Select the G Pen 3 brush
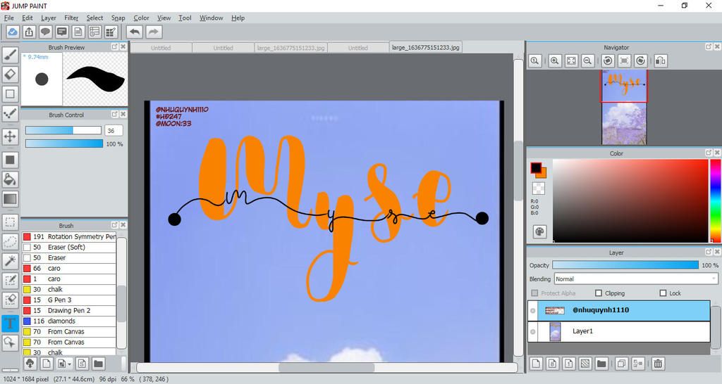 (x=69, y=300)
